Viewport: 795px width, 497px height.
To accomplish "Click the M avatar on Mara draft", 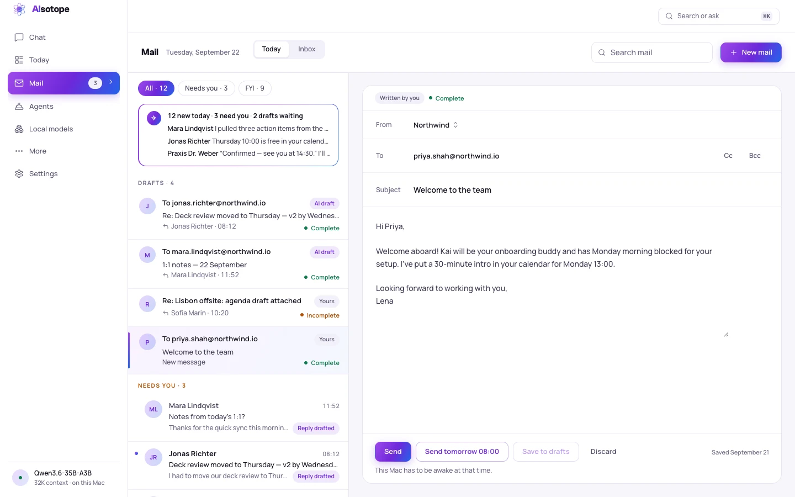I will (147, 255).
